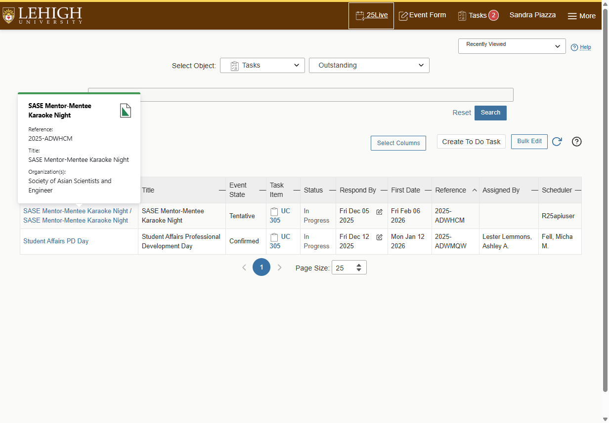The height and width of the screenshot is (423, 609).
Task: Click the Help link
Action: (581, 47)
